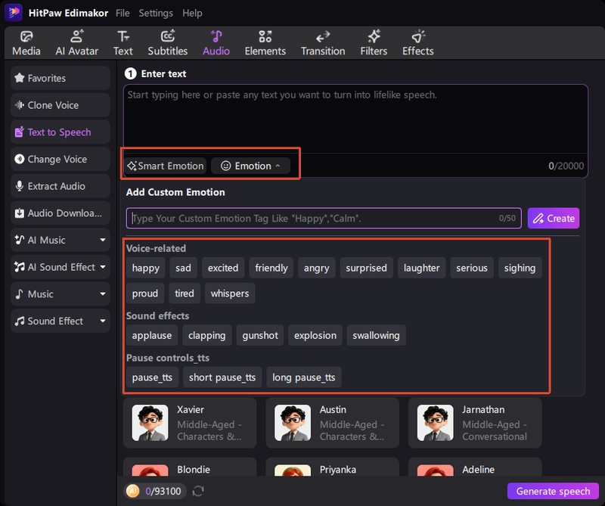Viewport: 605px width, 506px height.
Task: Insert the gunshot sound effect tag
Action: coord(260,335)
